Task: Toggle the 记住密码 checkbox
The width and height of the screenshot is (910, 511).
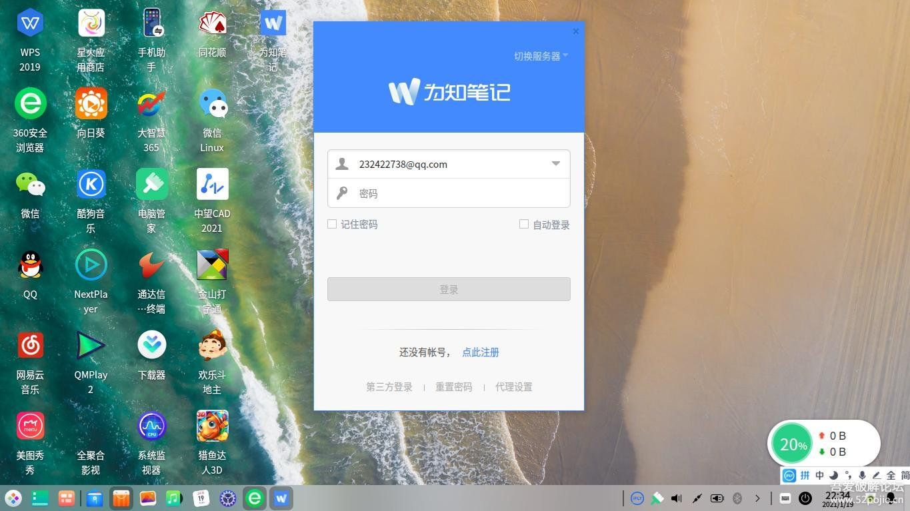Action: click(x=332, y=225)
